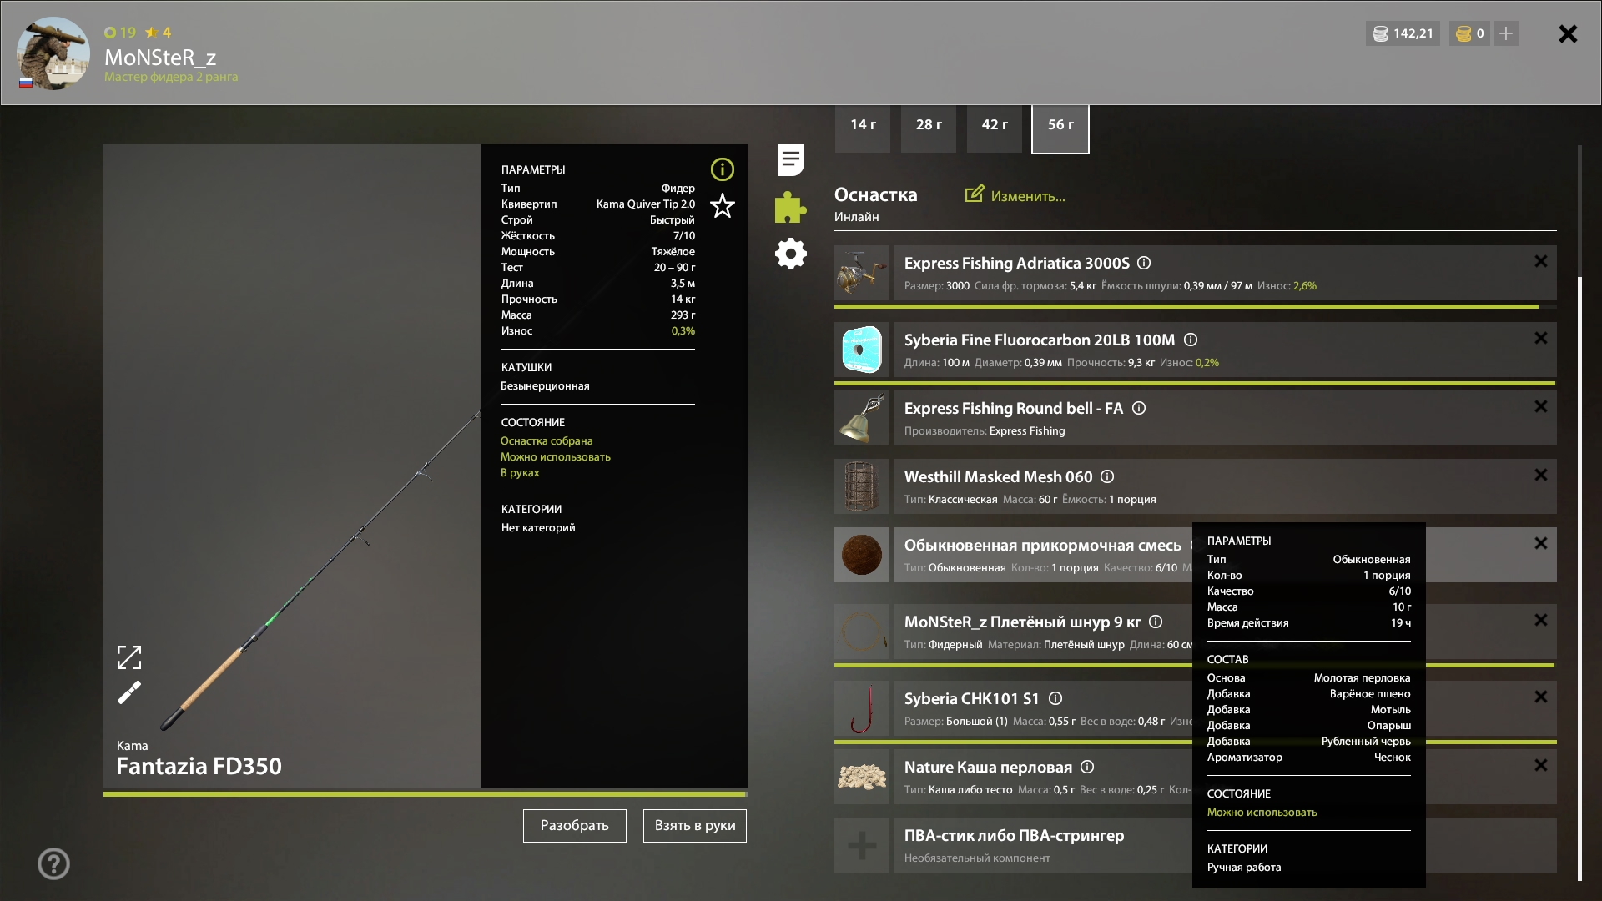Add a ПВА-стик component with plus slot
The width and height of the screenshot is (1602, 901).
[862, 845]
